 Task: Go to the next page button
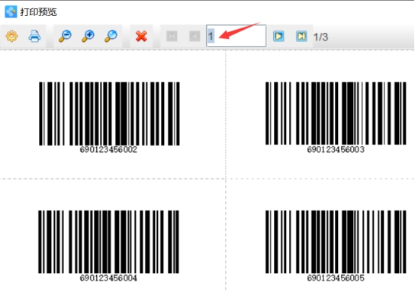278,36
